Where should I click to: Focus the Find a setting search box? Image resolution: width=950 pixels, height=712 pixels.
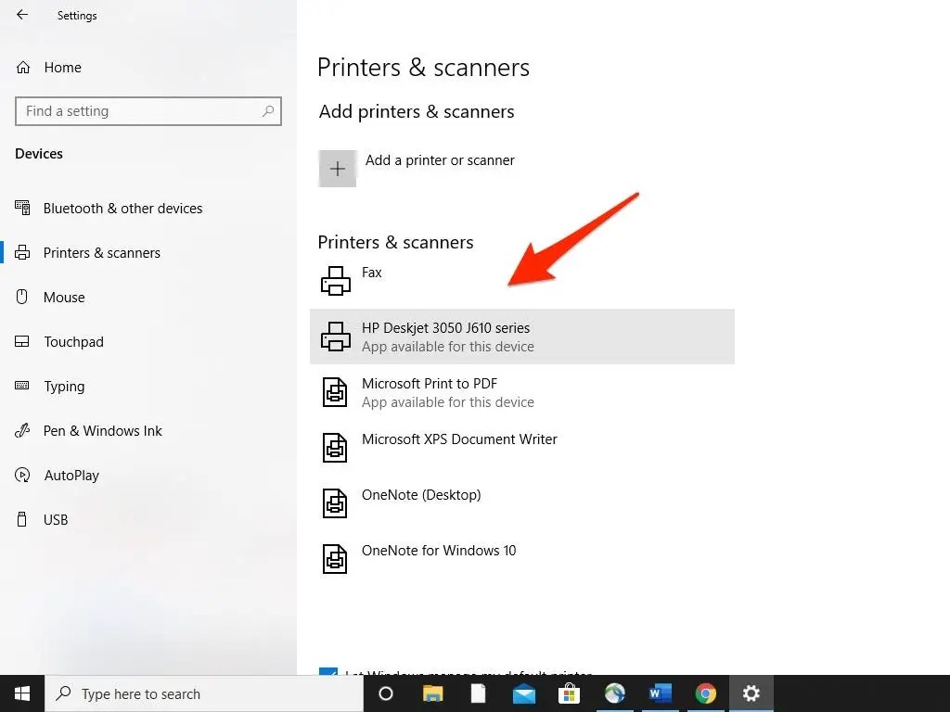pos(148,111)
